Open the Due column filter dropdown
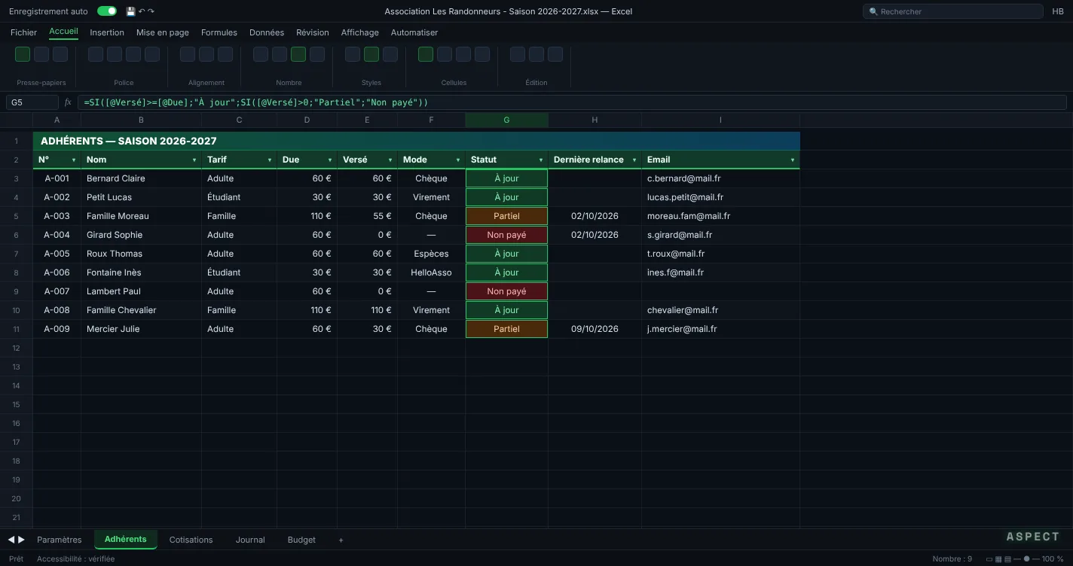 click(x=330, y=160)
